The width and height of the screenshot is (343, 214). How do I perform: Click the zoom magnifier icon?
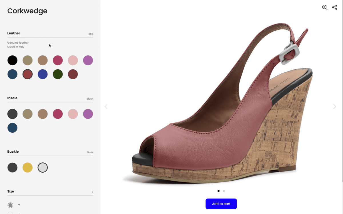point(325,7)
